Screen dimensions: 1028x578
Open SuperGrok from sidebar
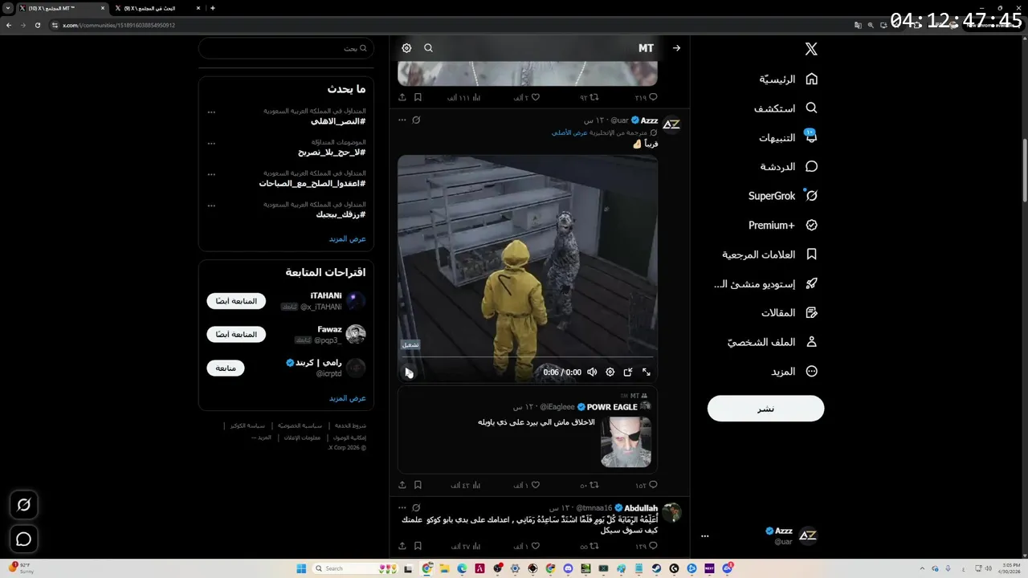783,196
